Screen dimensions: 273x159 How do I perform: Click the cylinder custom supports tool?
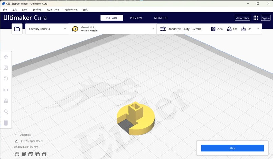pos(6,123)
